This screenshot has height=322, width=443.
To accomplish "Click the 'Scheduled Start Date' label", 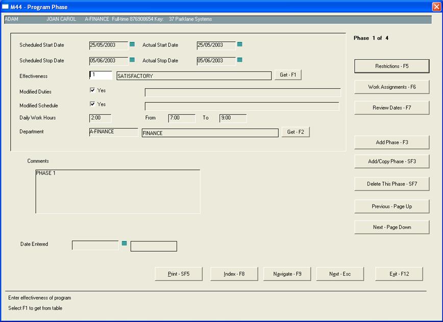I will 42,45.
